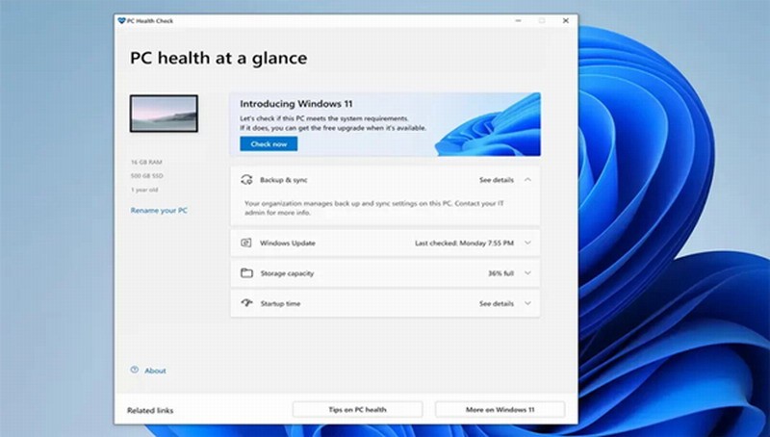770x437 pixels.
Task: Click the Last checked Monday 7:55 PM text
Action: tap(464, 243)
